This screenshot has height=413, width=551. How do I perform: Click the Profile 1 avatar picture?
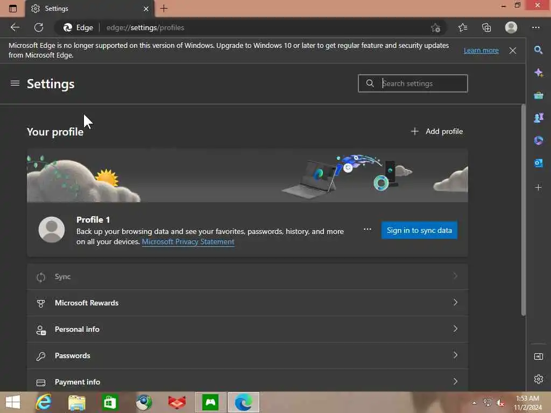tap(52, 230)
